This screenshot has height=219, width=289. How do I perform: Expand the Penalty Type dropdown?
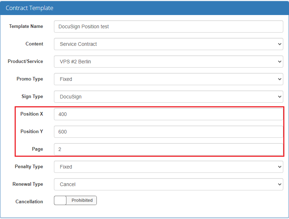[169, 167]
